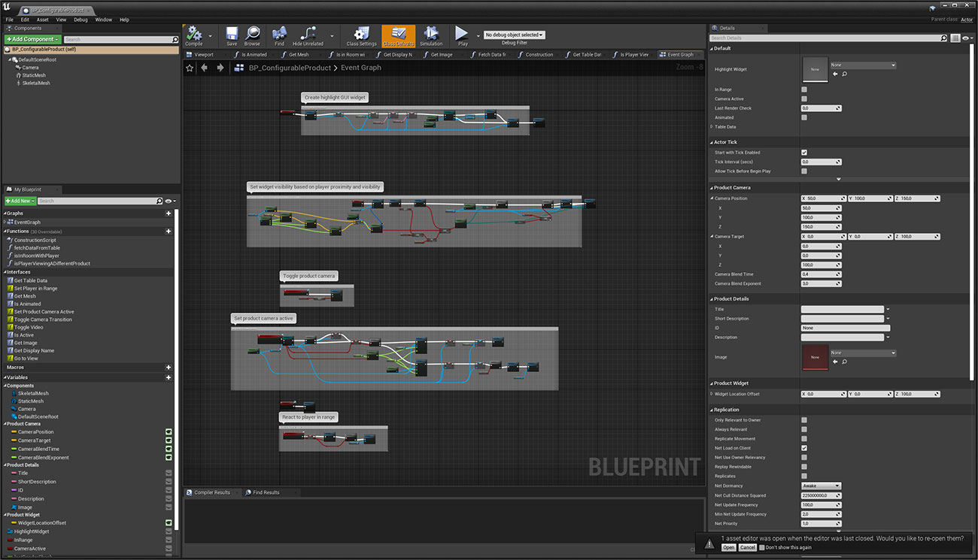Click the Details panel property matrix icon
Image resolution: width=978 pixels, height=560 pixels.
pyautogui.click(x=955, y=38)
